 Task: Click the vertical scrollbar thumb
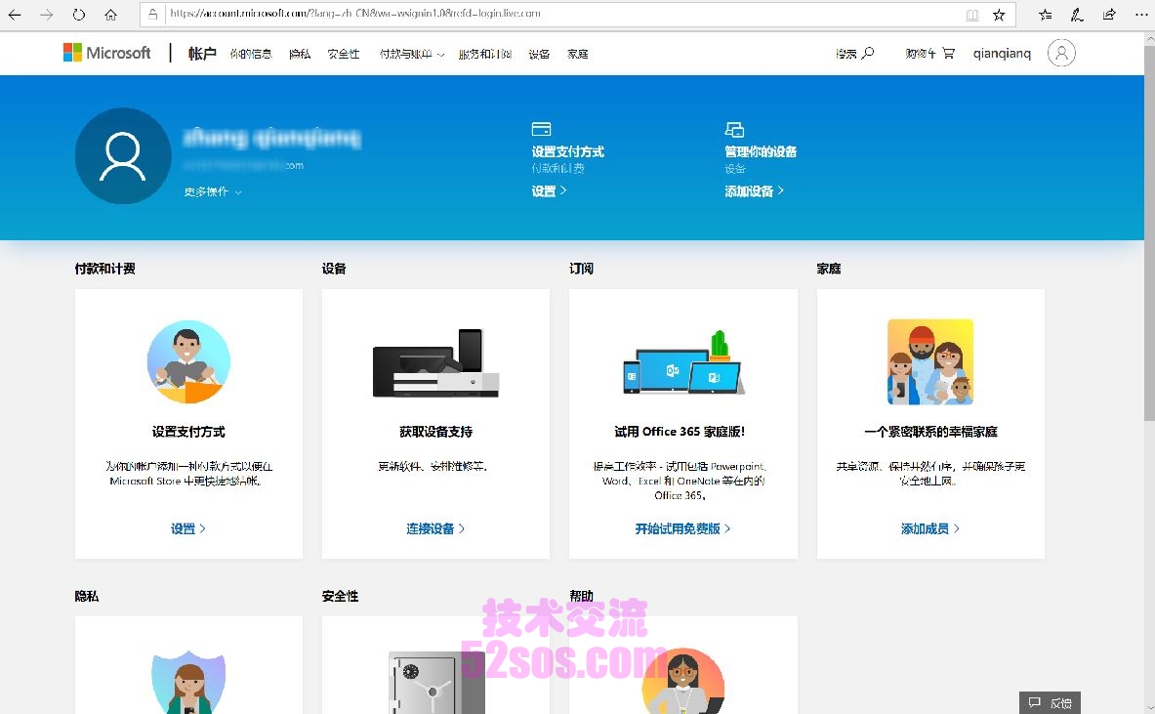point(1149,235)
